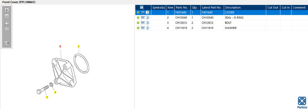
Task: Add WASHER CH11819 to cart
Action: [143, 28]
